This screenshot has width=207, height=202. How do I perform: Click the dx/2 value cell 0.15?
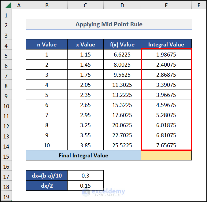tap(85, 186)
